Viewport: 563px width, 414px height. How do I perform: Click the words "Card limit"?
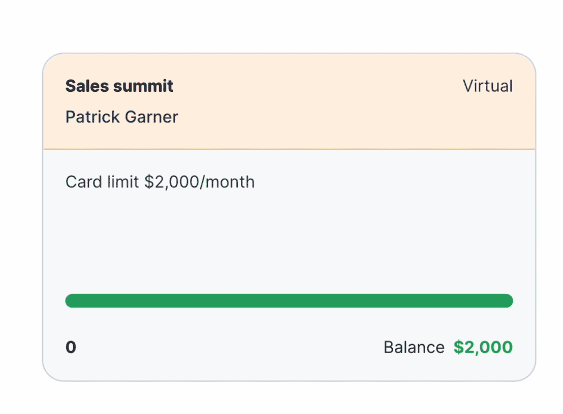point(102,182)
